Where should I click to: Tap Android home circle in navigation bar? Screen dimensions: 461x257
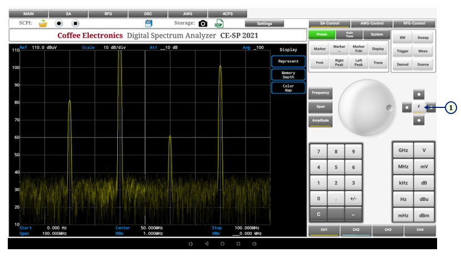pos(222,244)
